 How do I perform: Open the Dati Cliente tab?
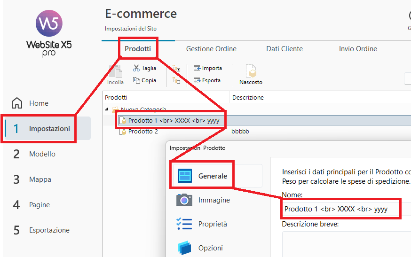[x=285, y=49]
